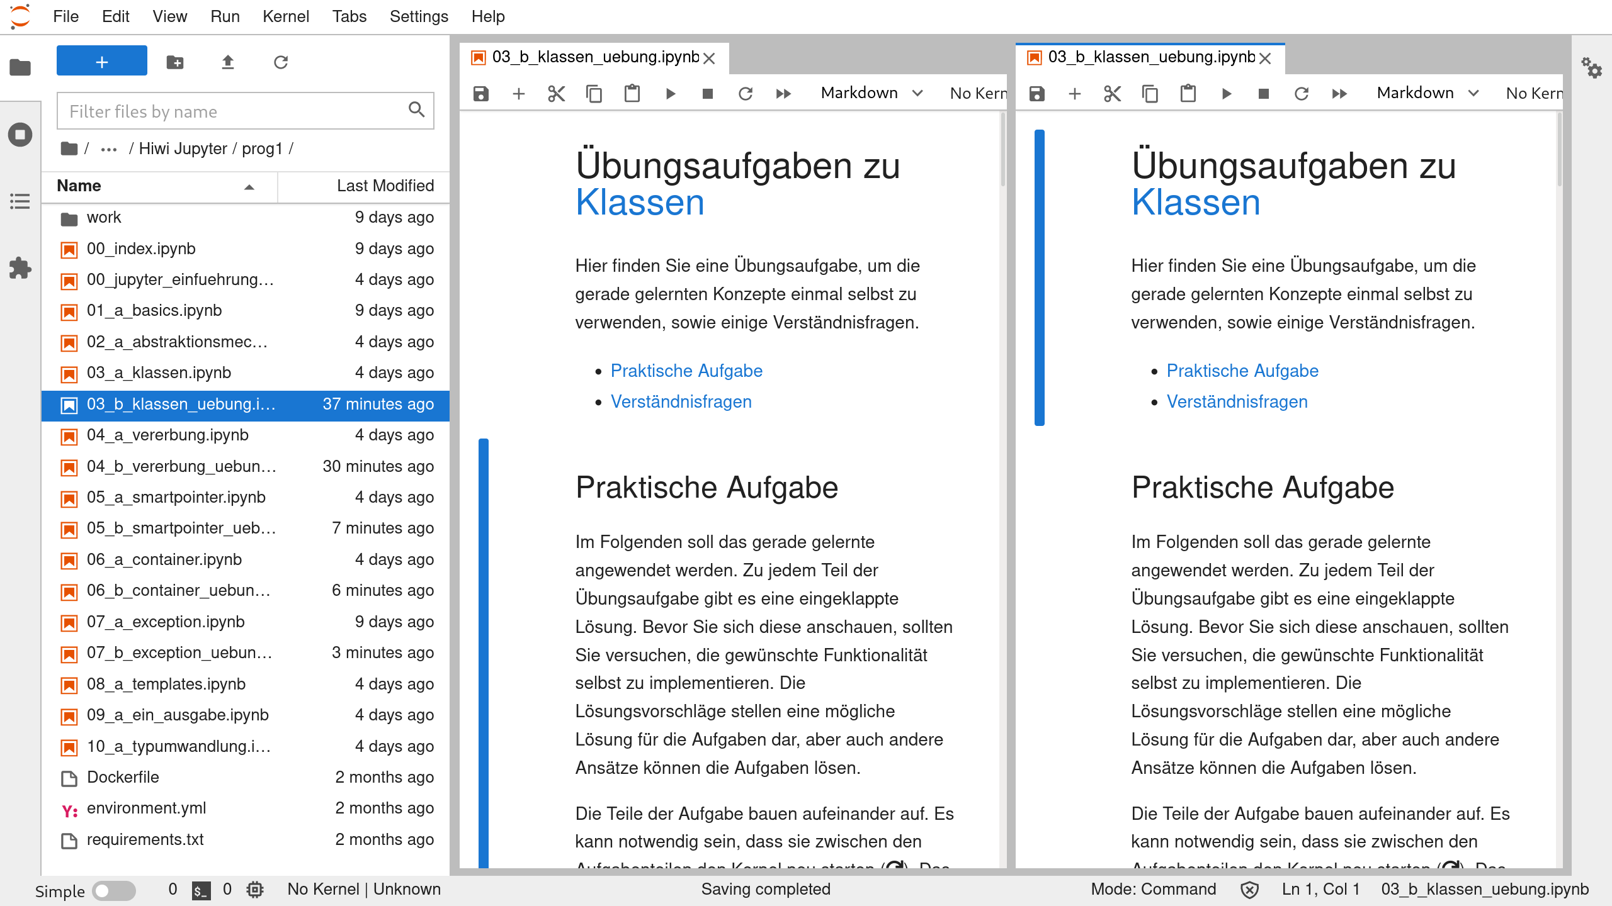Open the Running Terminals and Kernels sidebar
Screen dimensions: 1612x906
tap(20, 135)
